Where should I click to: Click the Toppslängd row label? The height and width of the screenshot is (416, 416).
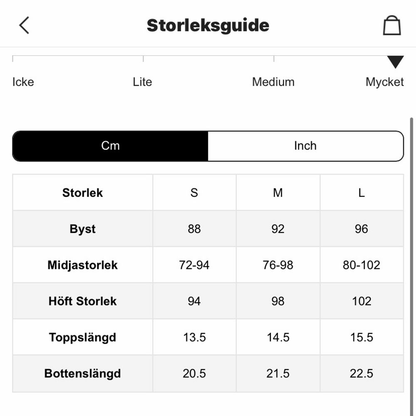click(x=83, y=337)
